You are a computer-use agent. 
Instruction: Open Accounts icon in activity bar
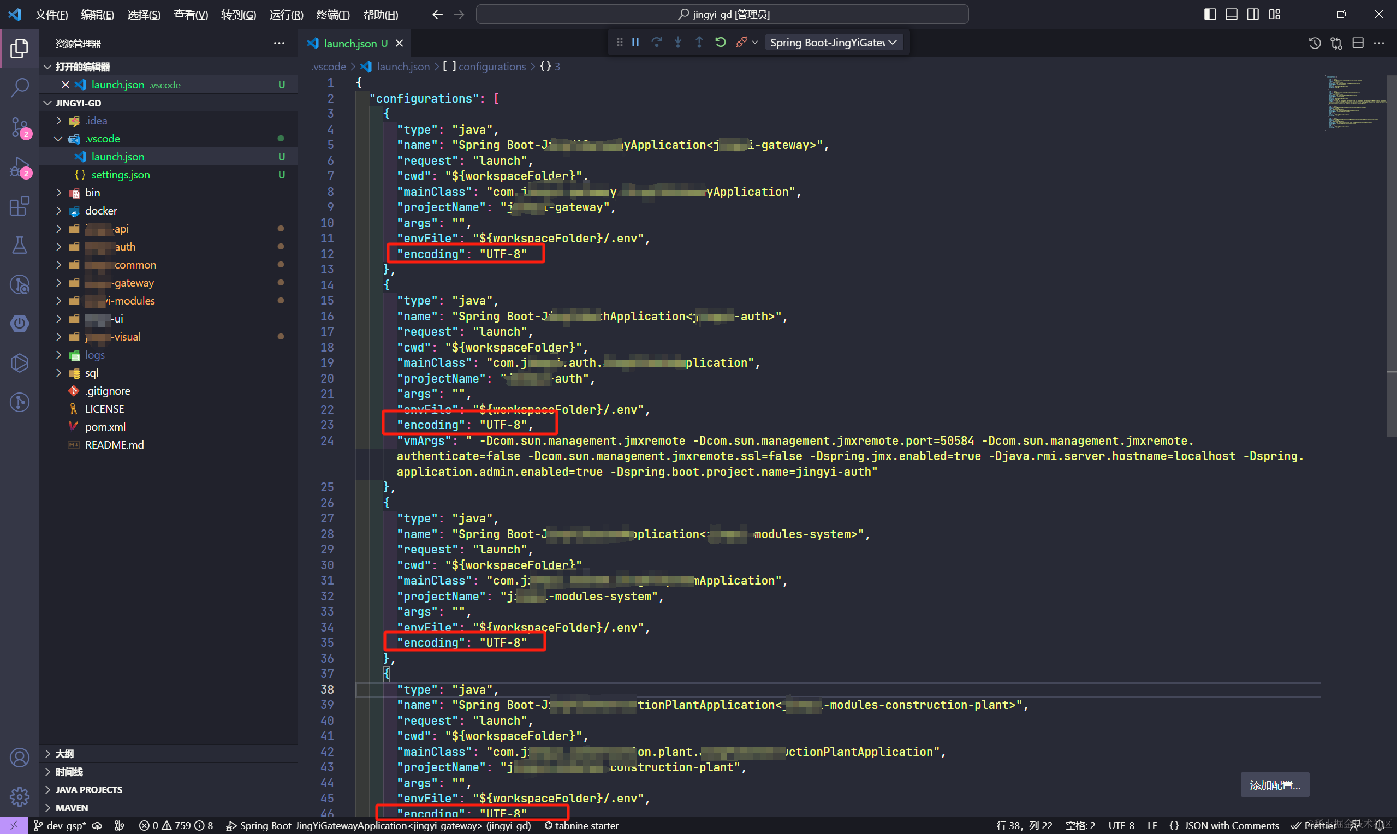[20, 758]
